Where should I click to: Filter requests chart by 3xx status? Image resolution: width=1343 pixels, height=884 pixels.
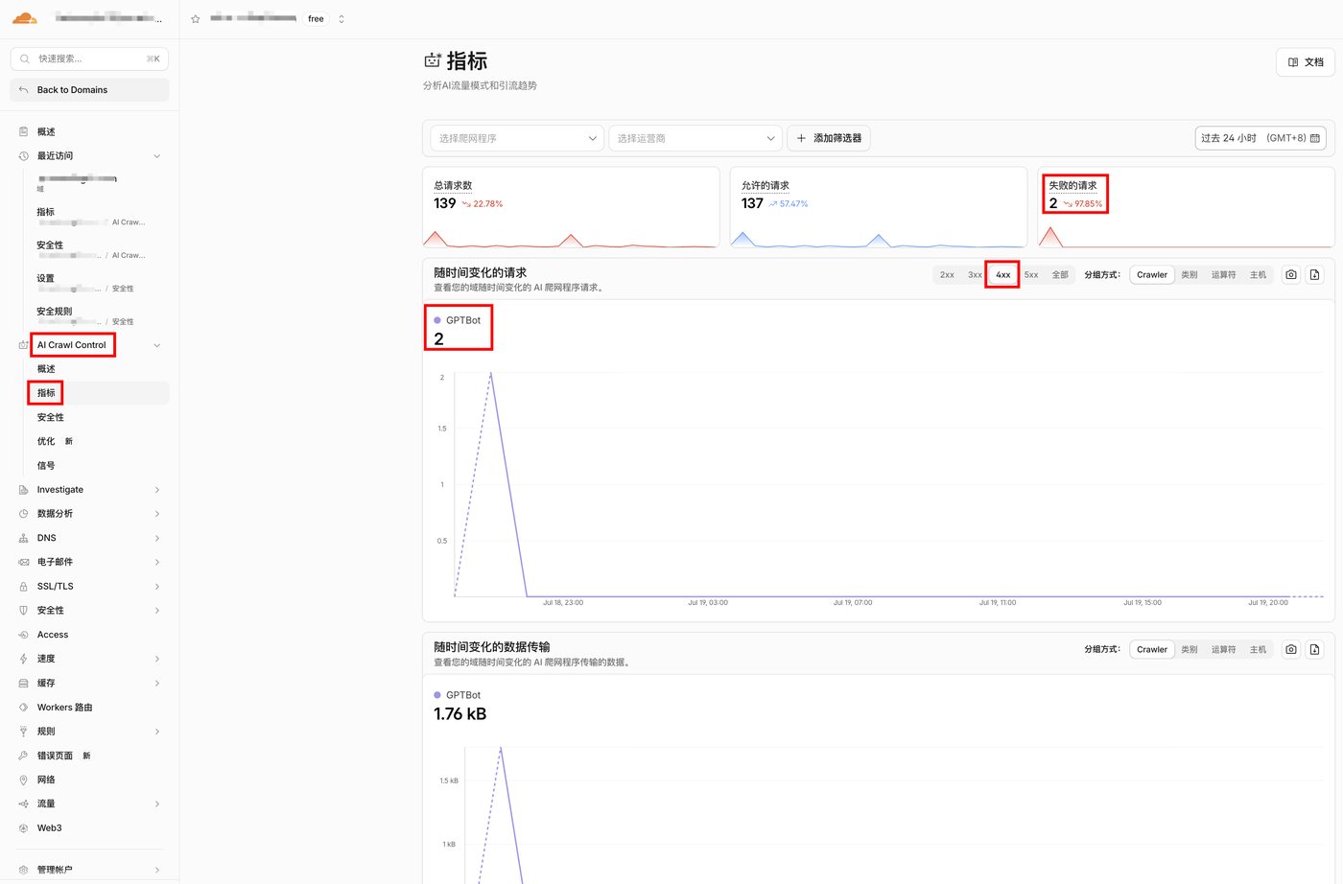pos(975,275)
